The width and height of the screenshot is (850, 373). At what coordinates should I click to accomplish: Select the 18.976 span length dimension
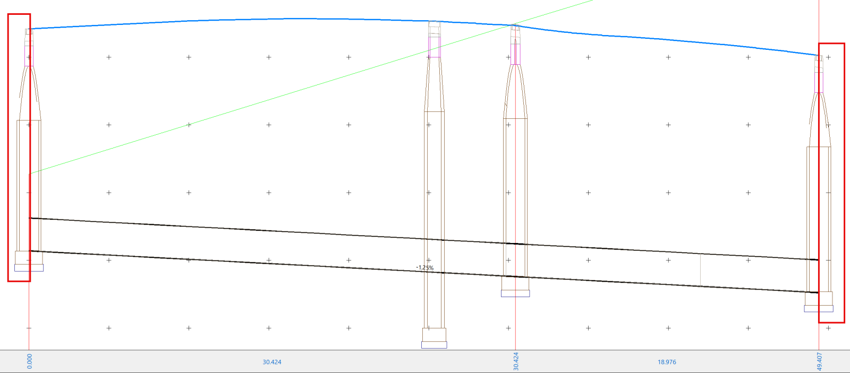667,362
